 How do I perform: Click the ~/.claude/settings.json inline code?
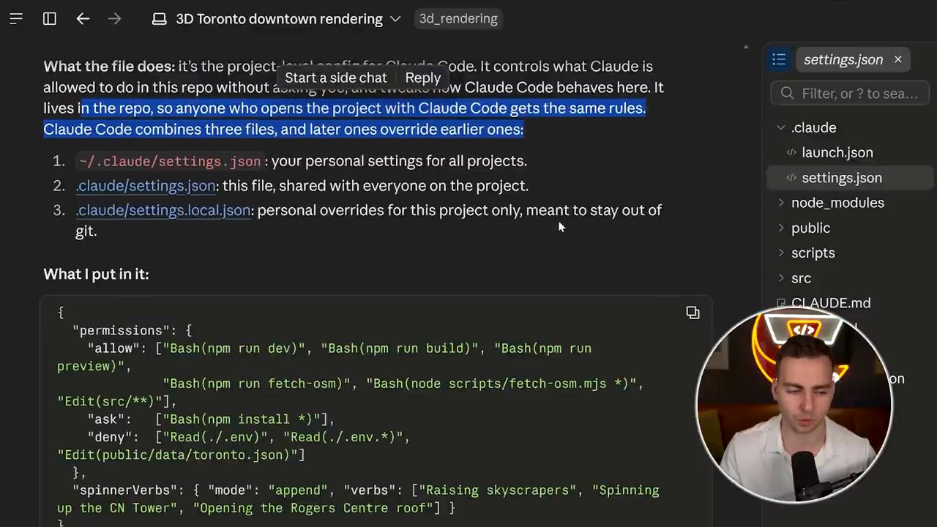[170, 161]
